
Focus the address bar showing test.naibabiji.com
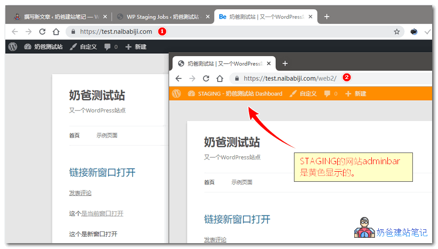[235, 32]
